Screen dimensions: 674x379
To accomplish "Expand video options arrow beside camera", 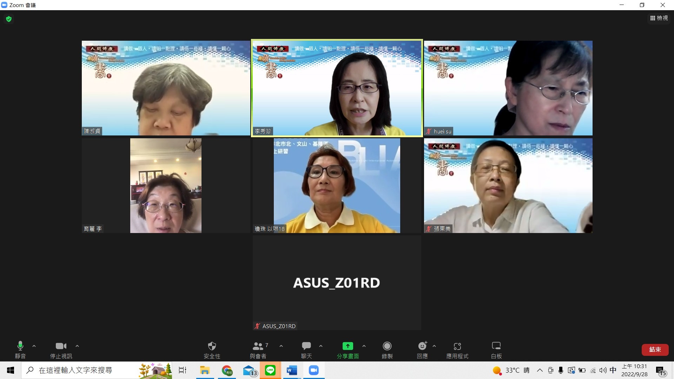I will 77,346.
